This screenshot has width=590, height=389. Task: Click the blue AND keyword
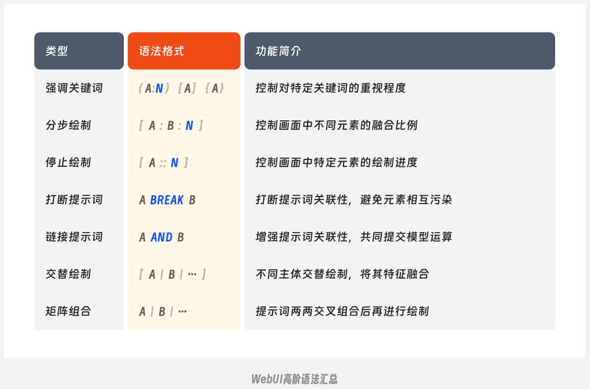tap(162, 237)
